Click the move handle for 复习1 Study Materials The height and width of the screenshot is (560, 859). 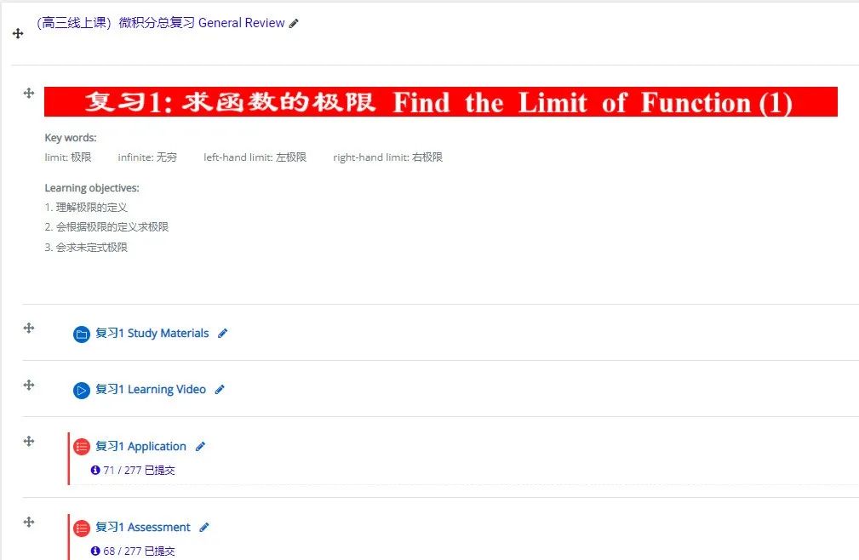tap(28, 328)
